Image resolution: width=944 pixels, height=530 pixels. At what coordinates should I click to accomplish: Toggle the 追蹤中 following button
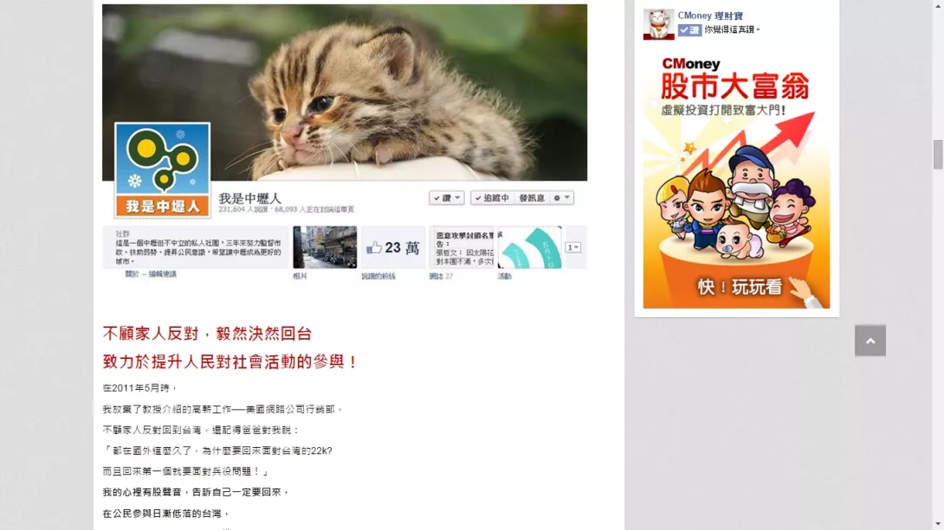[492, 198]
